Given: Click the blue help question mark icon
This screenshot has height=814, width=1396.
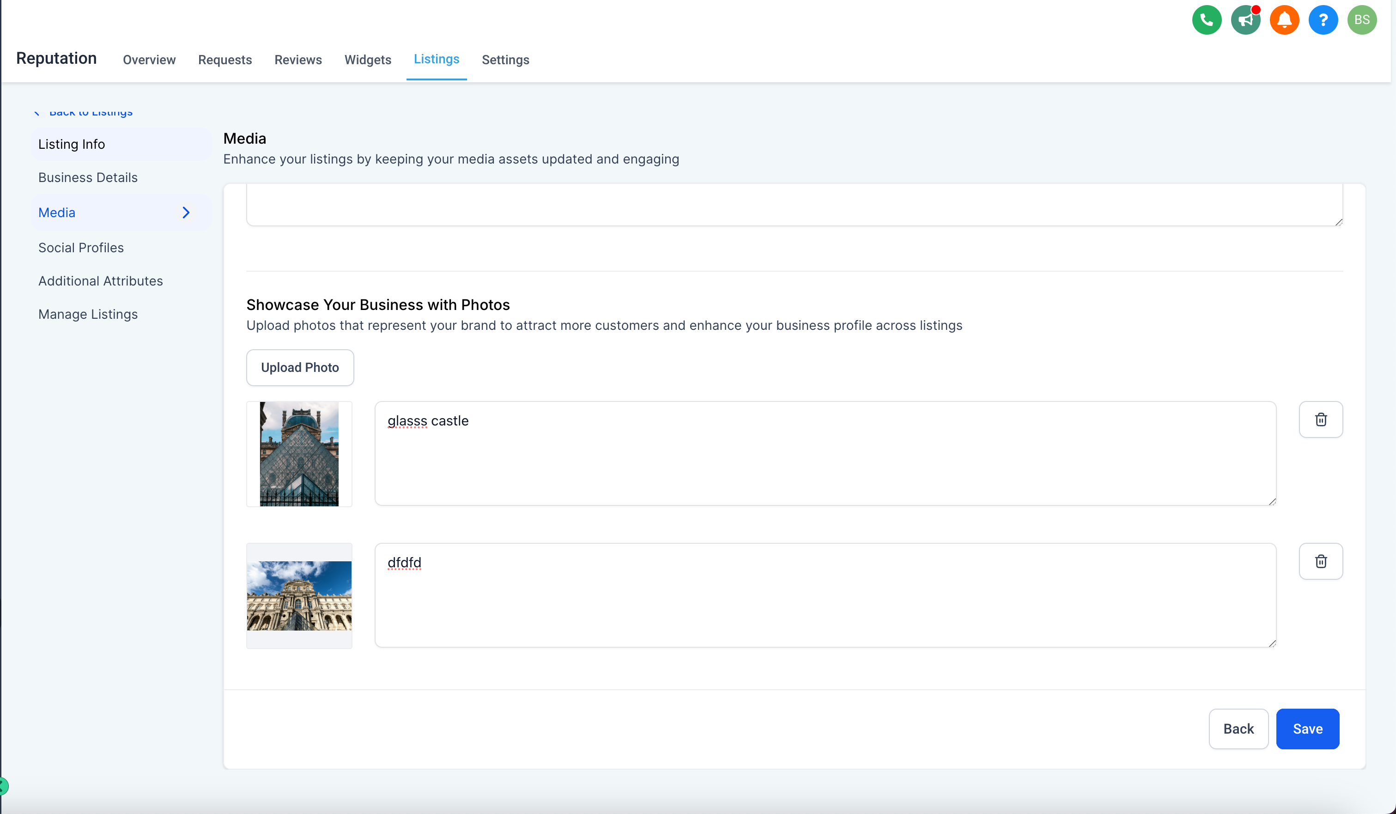Looking at the screenshot, I should click(1323, 20).
